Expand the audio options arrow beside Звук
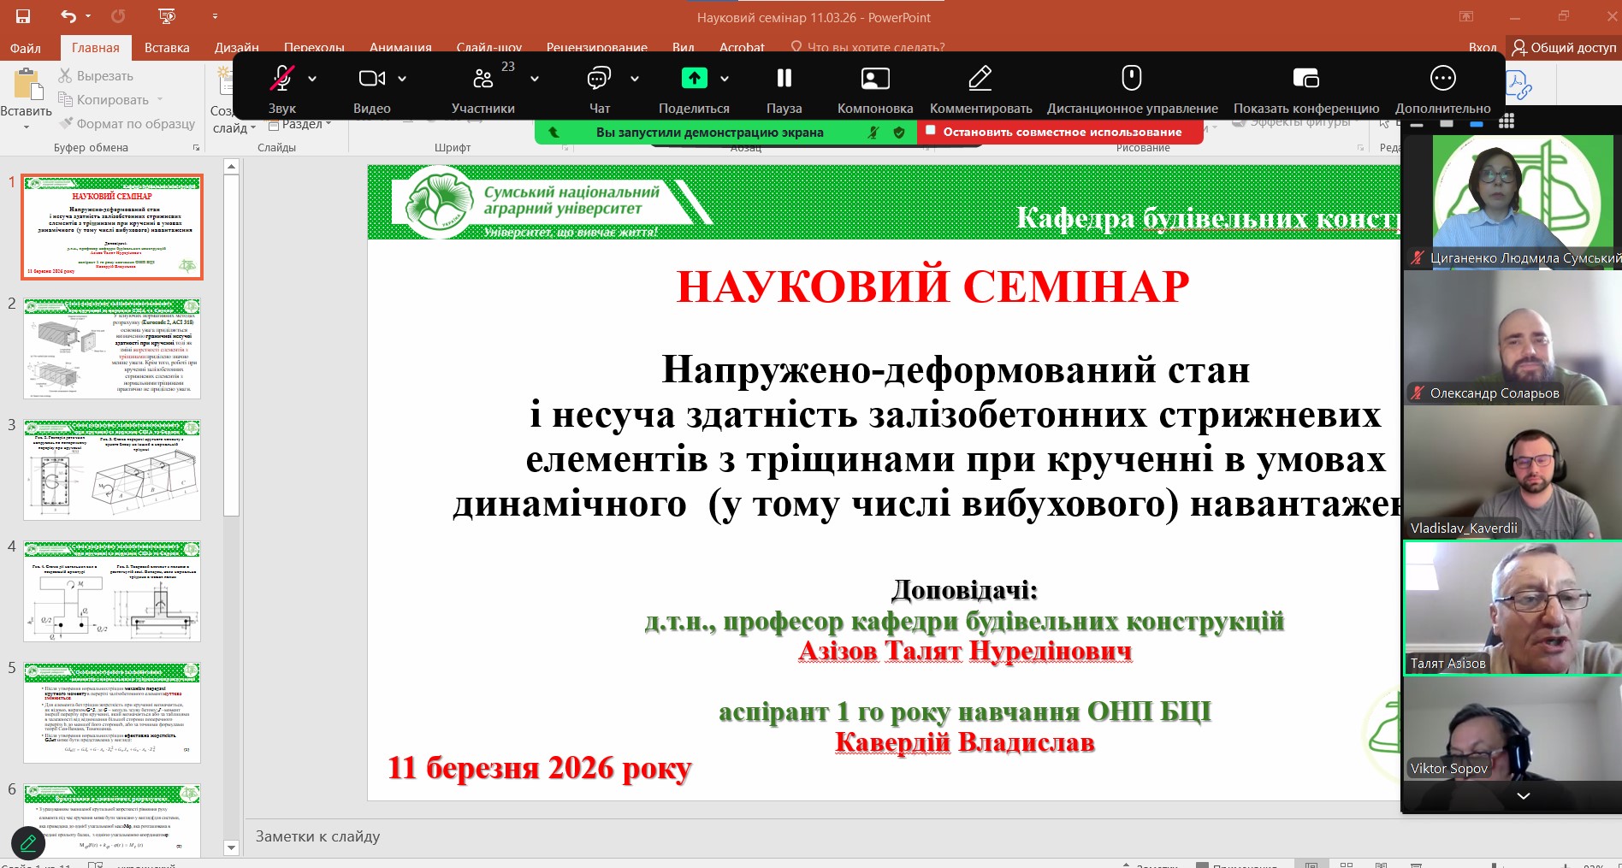This screenshot has height=868, width=1622. [x=312, y=79]
